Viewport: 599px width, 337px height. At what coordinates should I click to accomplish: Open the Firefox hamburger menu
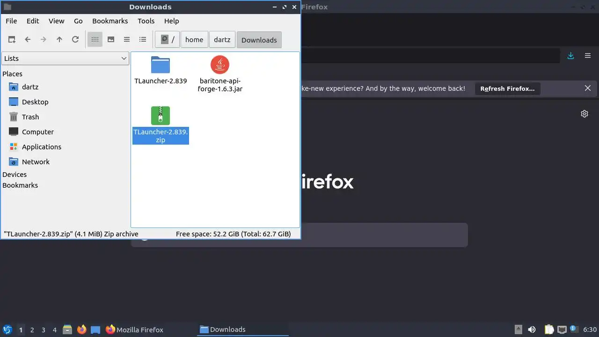[x=588, y=56]
